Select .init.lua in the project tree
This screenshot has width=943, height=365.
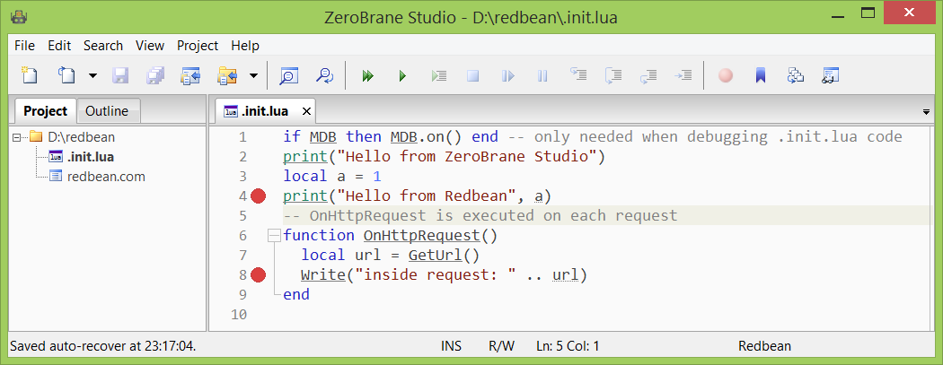[91, 157]
